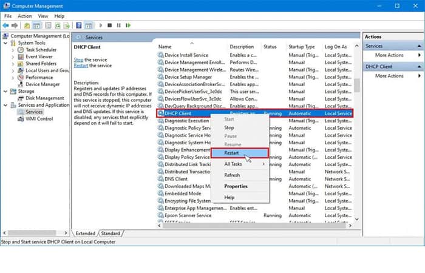Toggle the Show/Hide Console Tree icon
The image size is (425, 273).
coord(36,25)
